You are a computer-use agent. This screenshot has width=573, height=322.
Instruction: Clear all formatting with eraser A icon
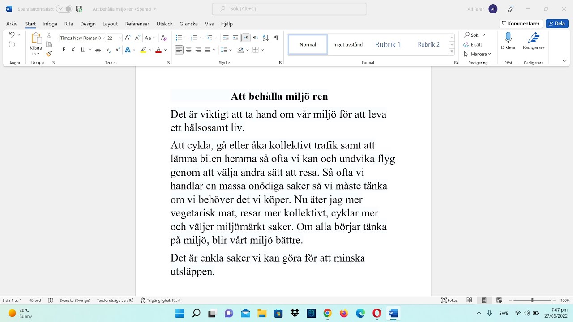(x=164, y=38)
